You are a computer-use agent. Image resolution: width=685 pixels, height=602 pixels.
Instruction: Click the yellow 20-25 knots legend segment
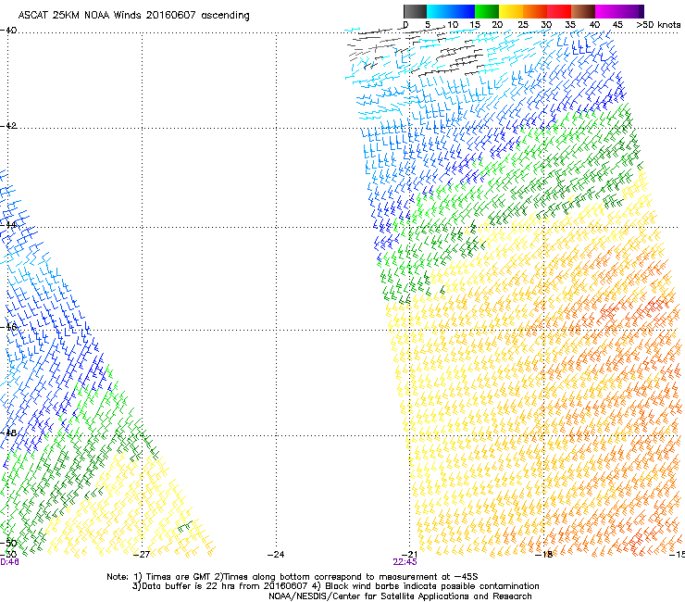coord(511,11)
